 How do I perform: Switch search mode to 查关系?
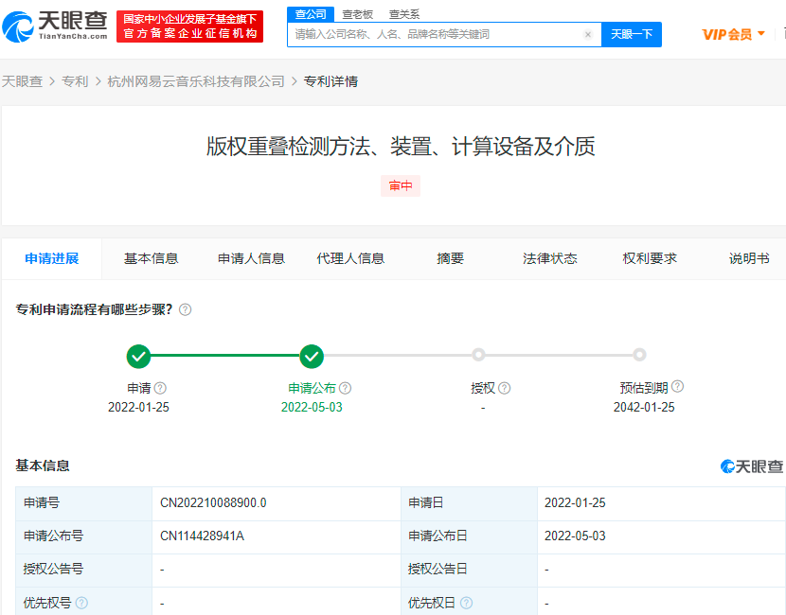click(x=404, y=14)
